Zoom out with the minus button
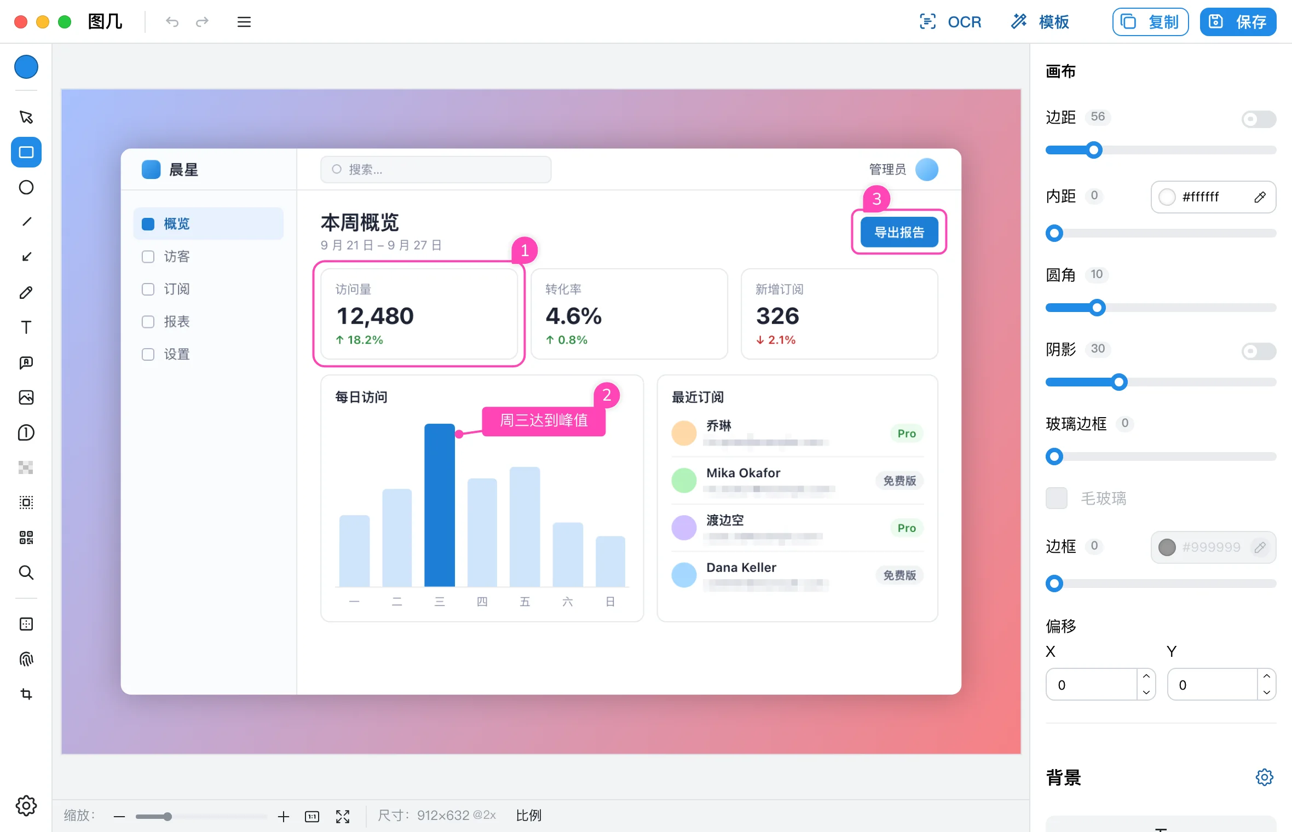This screenshot has height=832, width=1292. [x=119, y=817]
